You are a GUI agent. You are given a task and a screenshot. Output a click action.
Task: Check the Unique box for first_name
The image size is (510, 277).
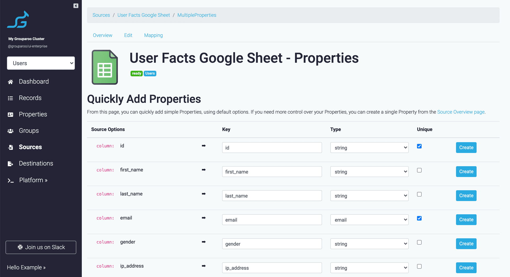(x=419, y=170)
